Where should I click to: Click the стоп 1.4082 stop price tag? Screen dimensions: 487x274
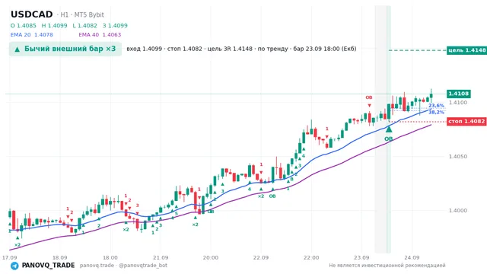pos(466,121)
